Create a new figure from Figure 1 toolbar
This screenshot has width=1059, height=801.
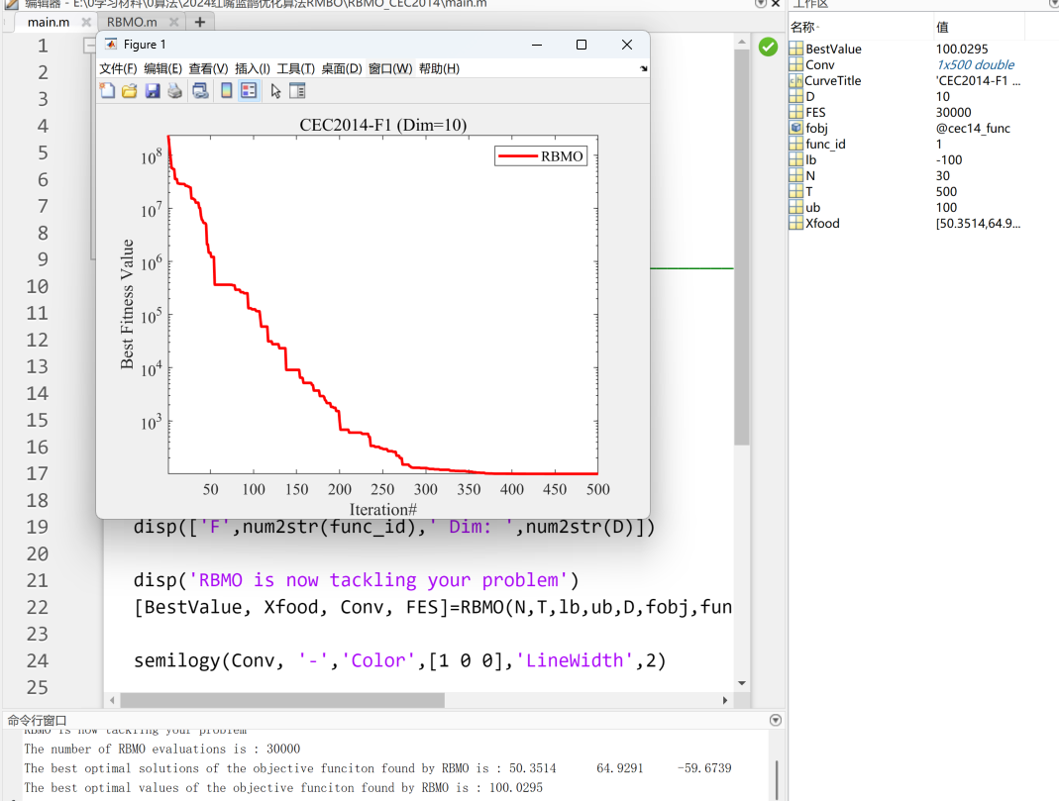coord(107,90)
